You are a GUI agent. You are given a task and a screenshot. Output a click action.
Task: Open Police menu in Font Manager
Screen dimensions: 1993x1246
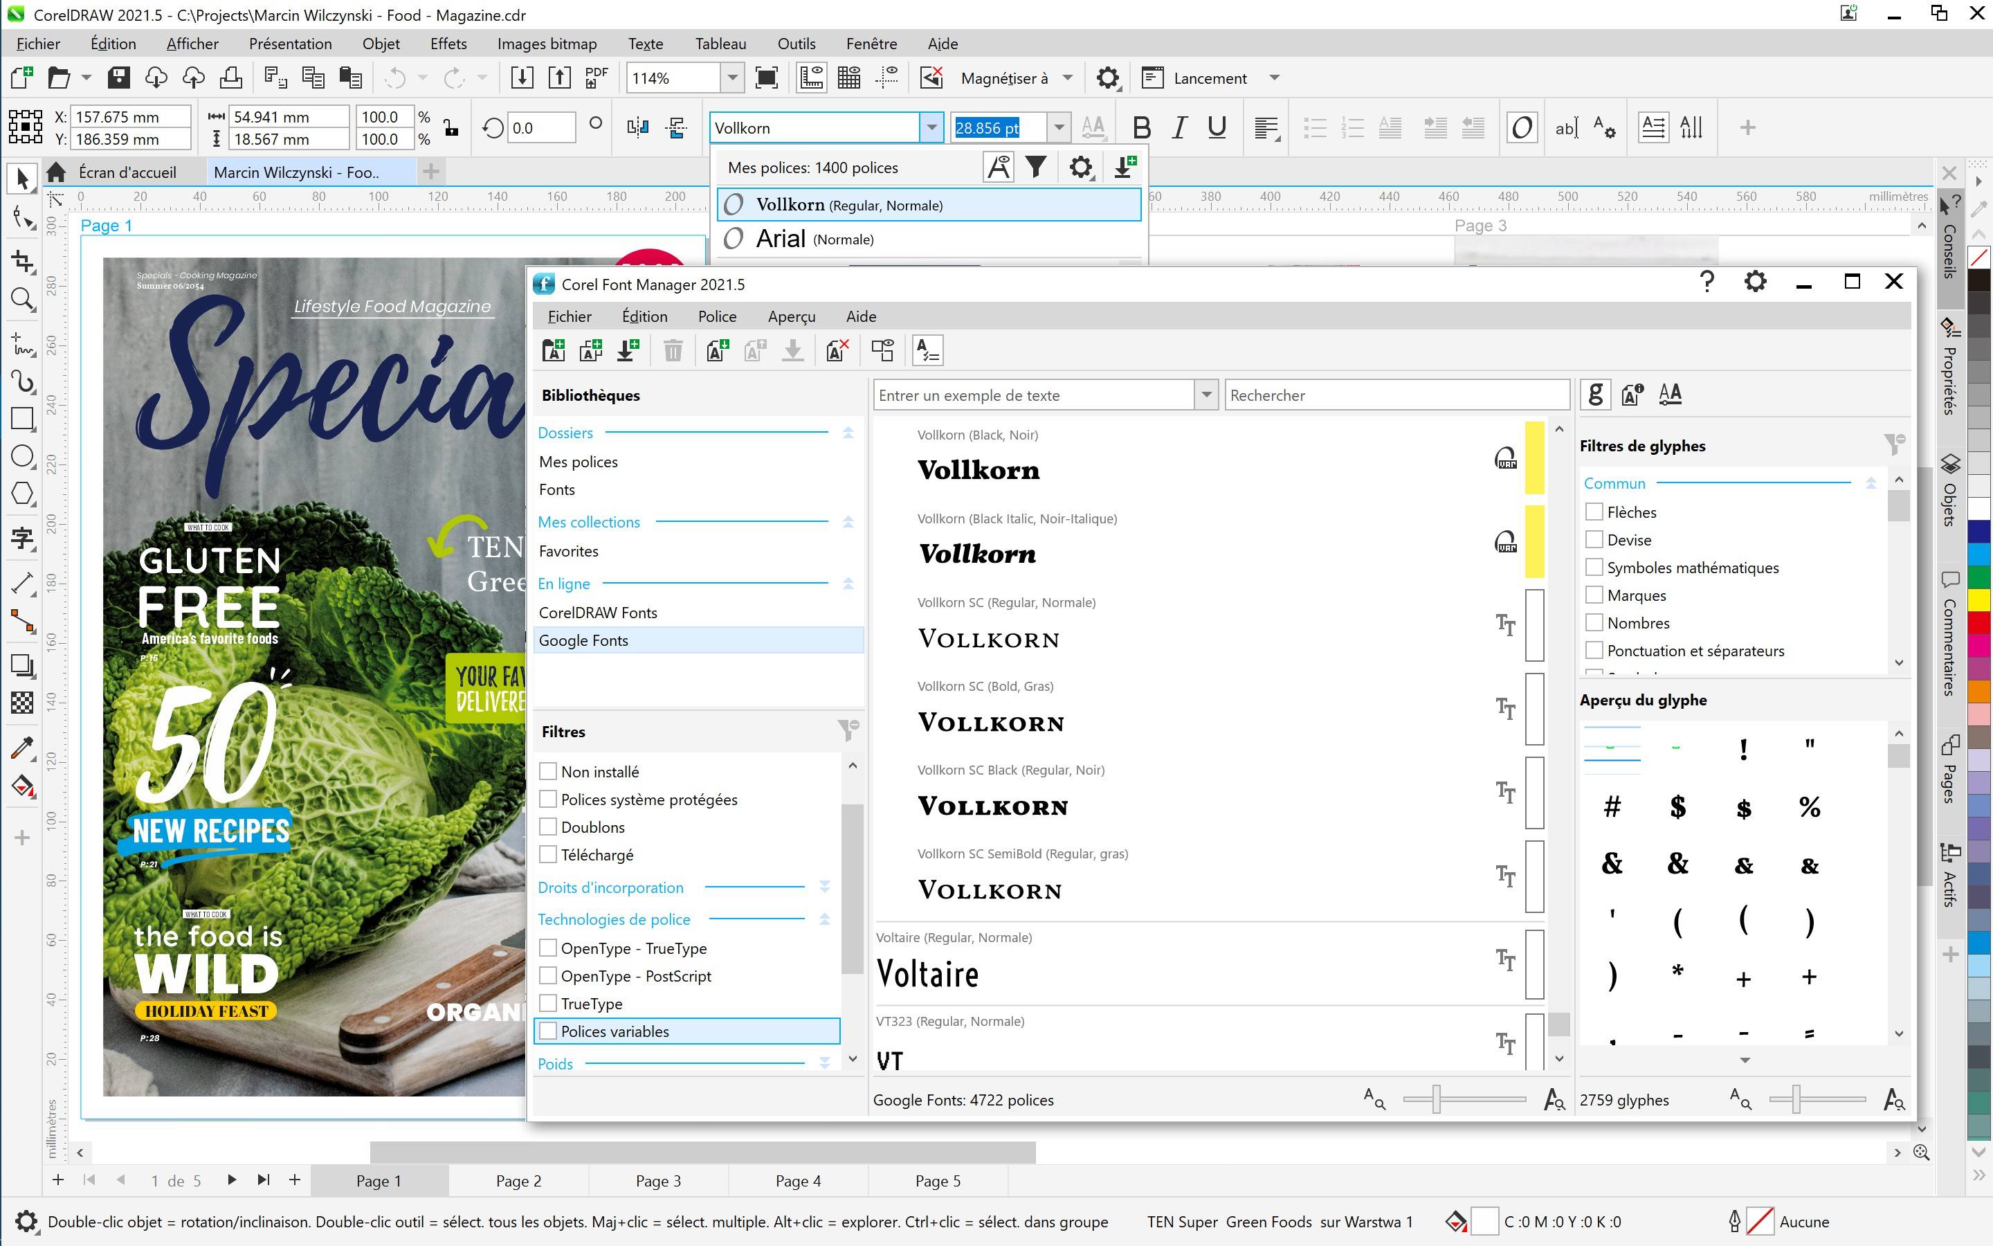click(x=718, y=316)
